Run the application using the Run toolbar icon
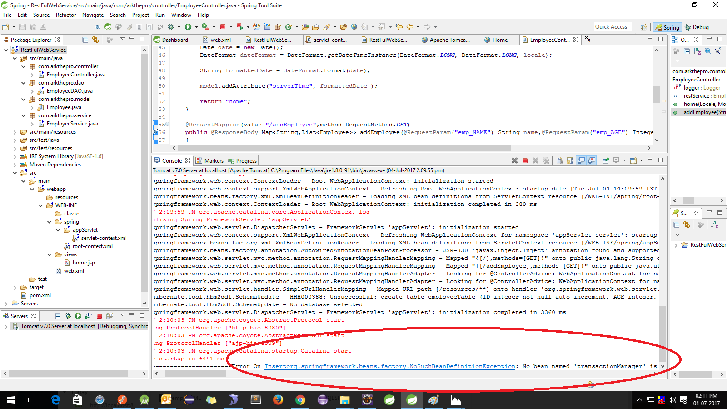727x409 pixels. (188, 27)
